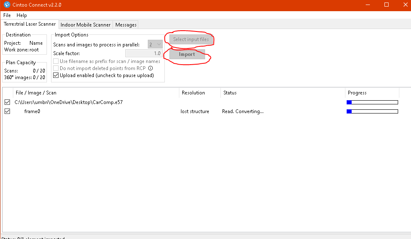Viewport: 411px width, 239px height.
Task: Click the info icon next to RCP option
Action: [150, 68]
